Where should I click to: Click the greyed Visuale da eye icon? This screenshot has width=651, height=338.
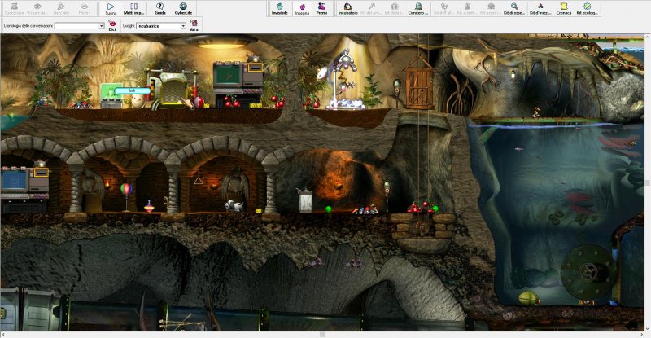(x=37, y=8)
